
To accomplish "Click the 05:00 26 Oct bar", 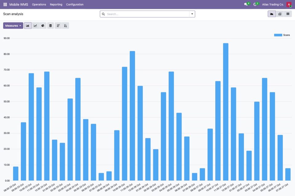I will (x=179, y=147).
